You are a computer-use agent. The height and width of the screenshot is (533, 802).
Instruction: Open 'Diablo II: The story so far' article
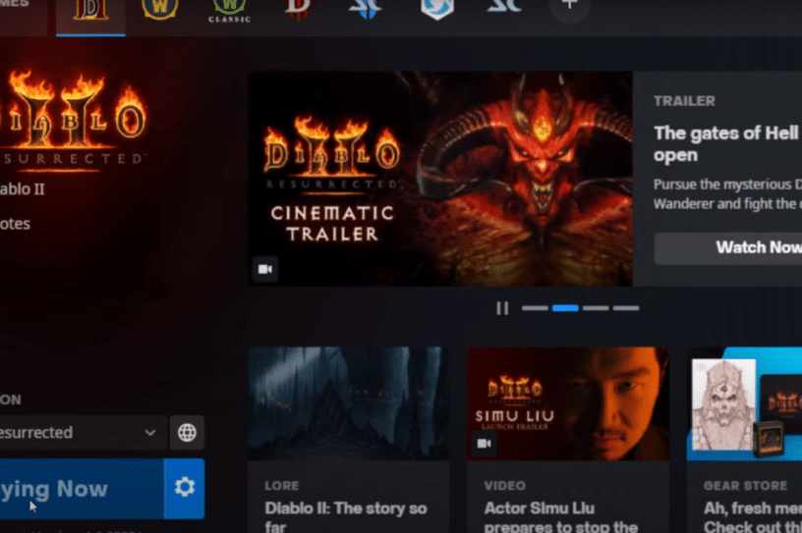click(346, 516)
